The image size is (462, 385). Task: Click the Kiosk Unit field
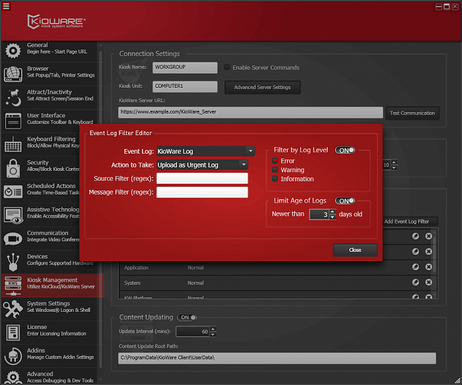pyautogui.click(x=185, y=86)
